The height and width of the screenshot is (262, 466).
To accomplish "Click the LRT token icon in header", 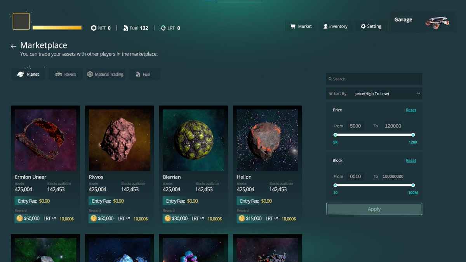I will 163,28.
